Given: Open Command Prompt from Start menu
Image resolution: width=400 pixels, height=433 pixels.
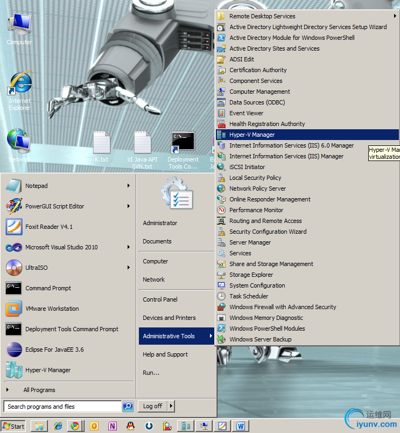Looking at the screenshot, I should pyautogui.click(x=69, y=288).
